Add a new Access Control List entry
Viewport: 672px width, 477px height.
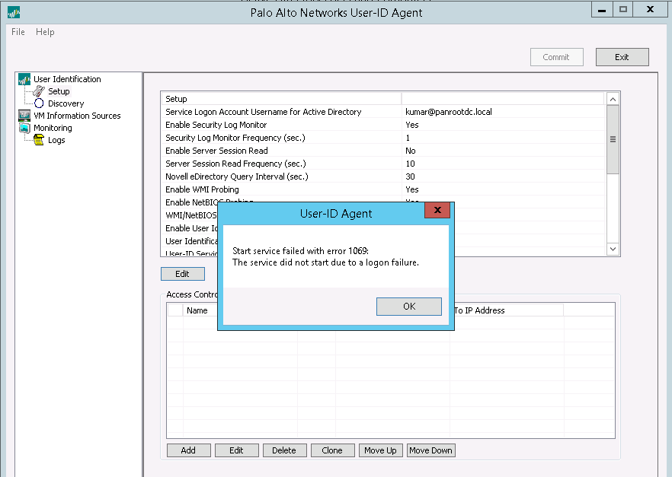(x=188, y=450)
